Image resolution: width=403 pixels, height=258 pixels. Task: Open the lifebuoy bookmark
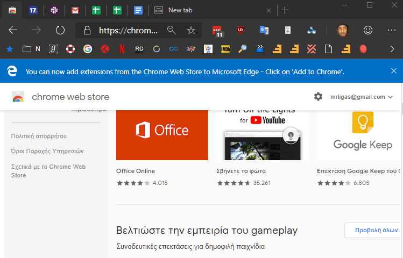click(70, 49)
